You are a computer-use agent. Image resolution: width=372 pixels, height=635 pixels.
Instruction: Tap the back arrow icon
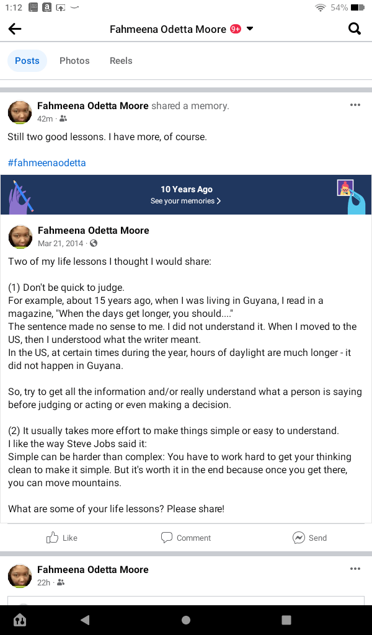point(15,29)
